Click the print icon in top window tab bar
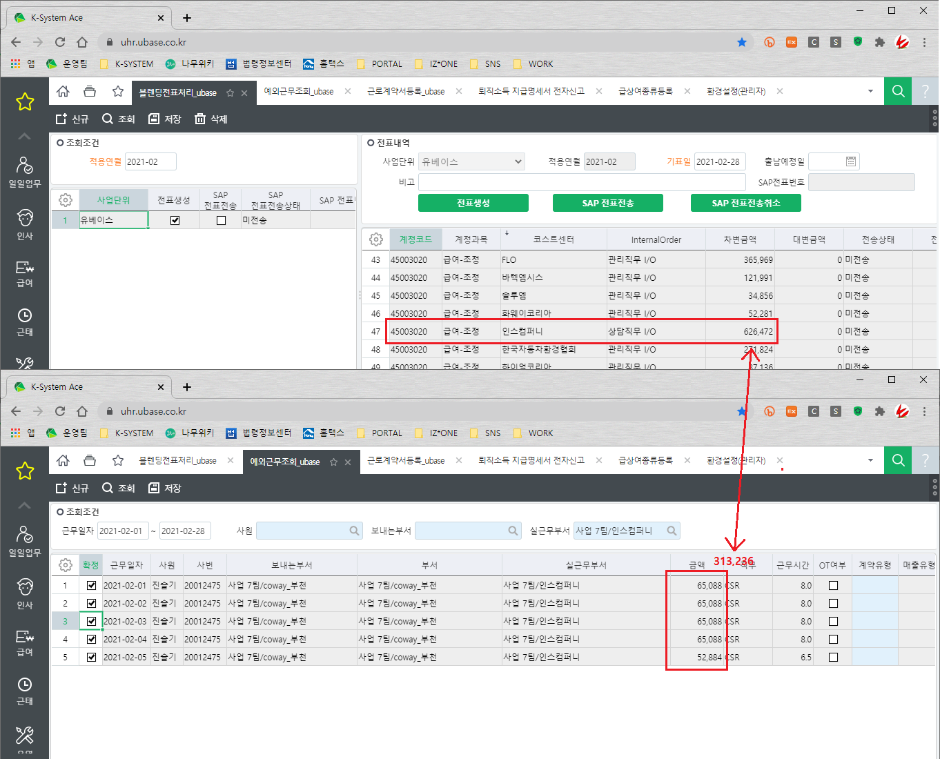 90,92
